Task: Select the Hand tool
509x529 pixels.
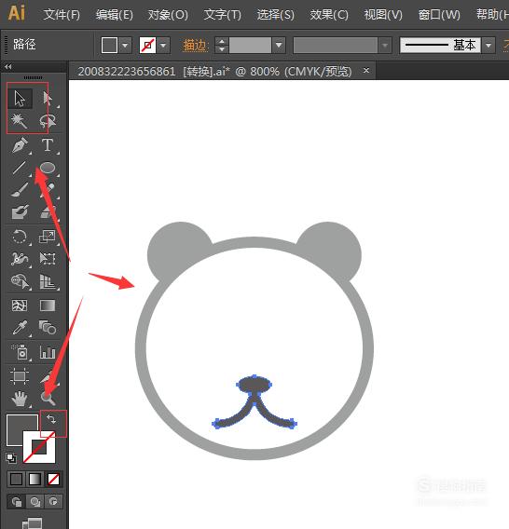Action: [20, 398]
